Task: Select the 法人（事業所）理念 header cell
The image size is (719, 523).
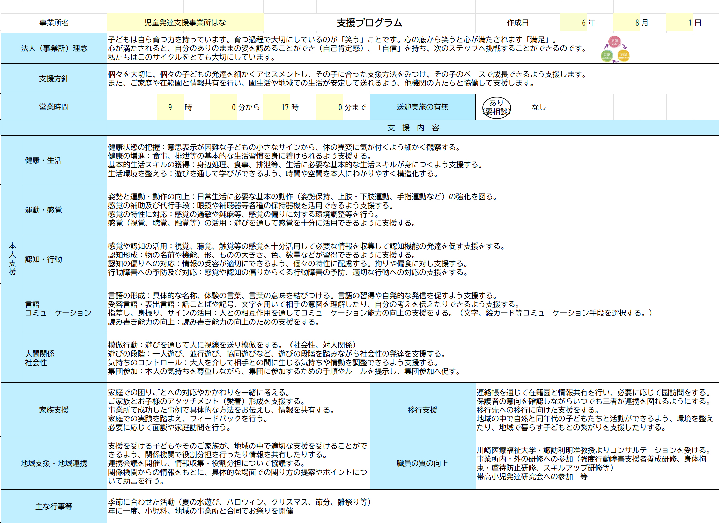Action: pos(54,48)
